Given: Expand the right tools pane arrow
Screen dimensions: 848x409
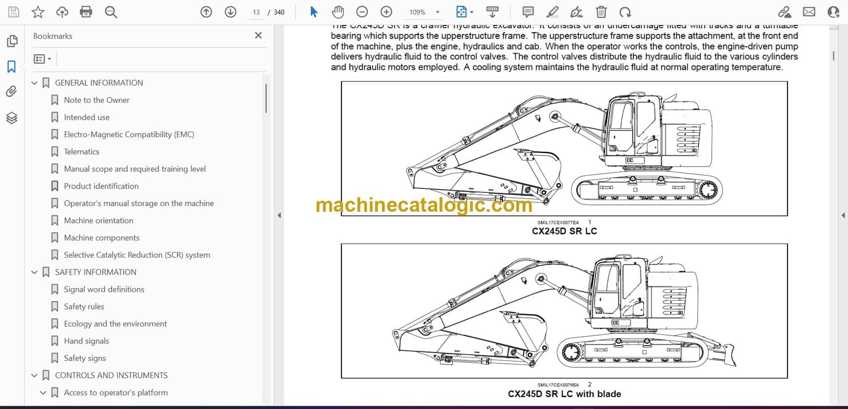Looking at the screenshot, I should coord(843,215).
